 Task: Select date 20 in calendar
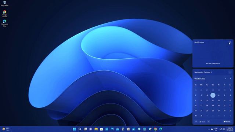pos(219,106)
